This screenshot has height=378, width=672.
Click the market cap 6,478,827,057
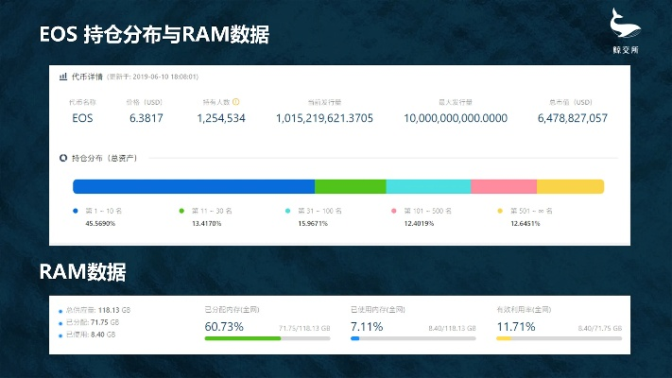click(573, 118)
